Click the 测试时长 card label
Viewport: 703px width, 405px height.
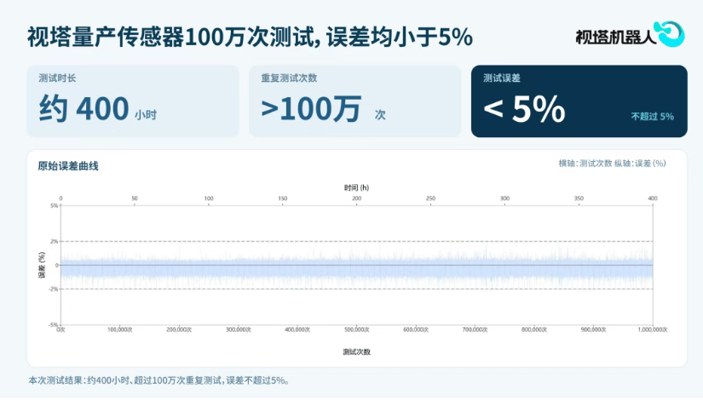click(57, 78)
